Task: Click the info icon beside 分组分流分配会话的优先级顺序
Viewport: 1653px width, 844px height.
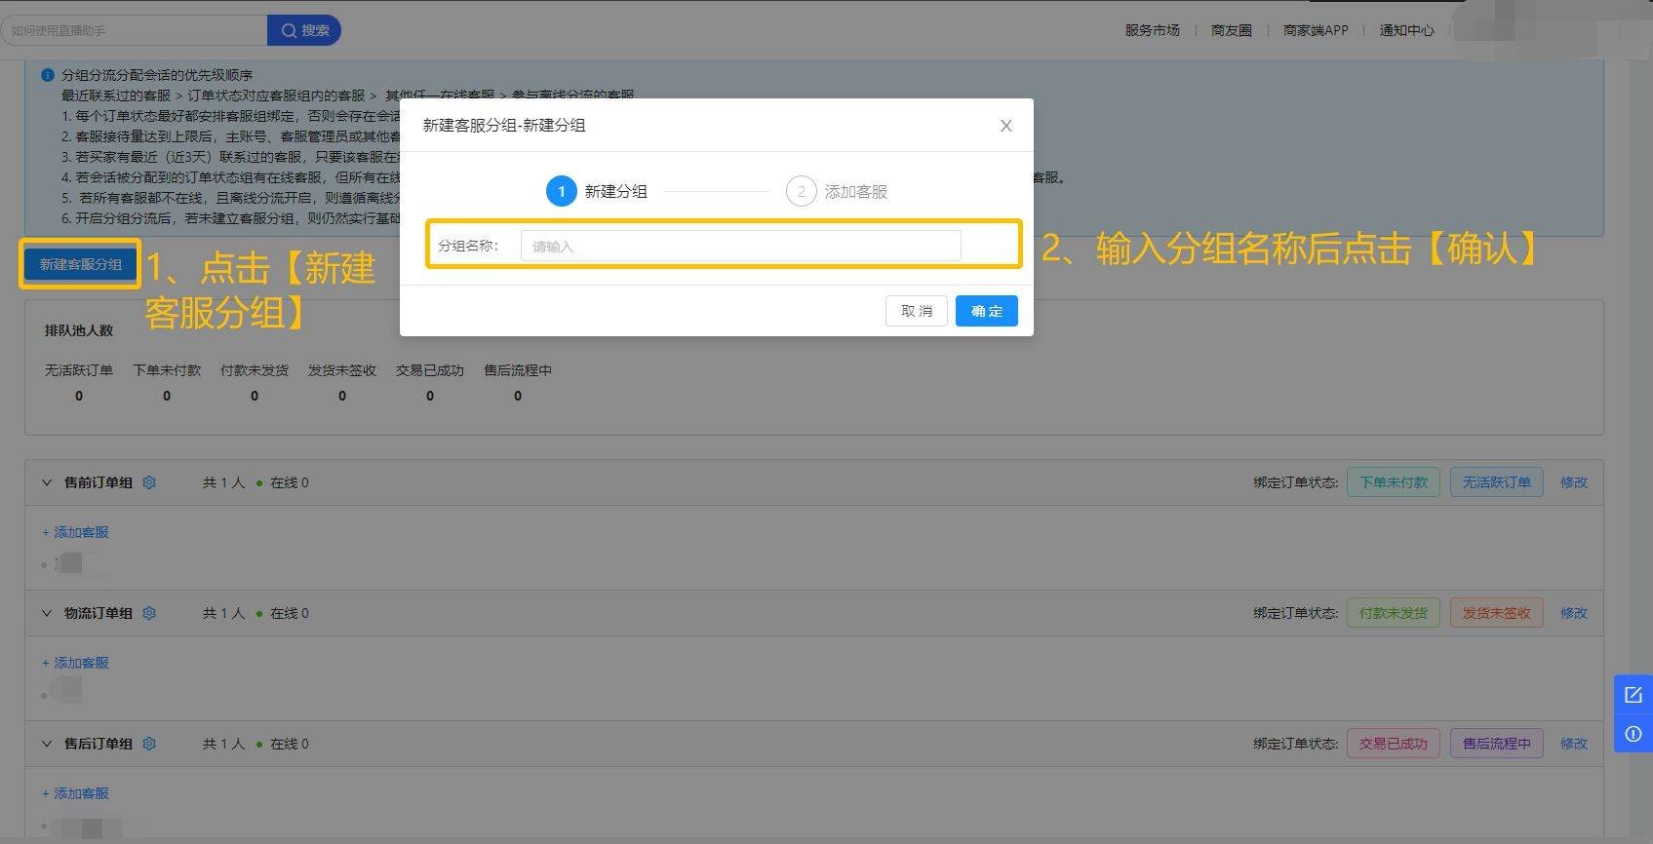Action: [48, 75]
